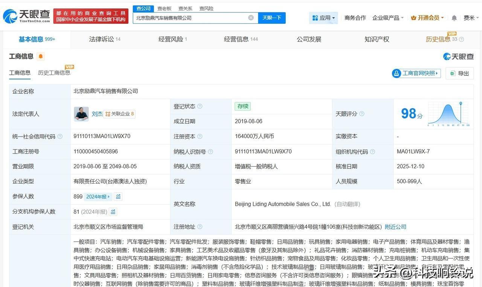The width and height of the screenshot is (482, 287).
Task: Open trend chart icon beside 2024年报 button
Action: pos(118,197)
